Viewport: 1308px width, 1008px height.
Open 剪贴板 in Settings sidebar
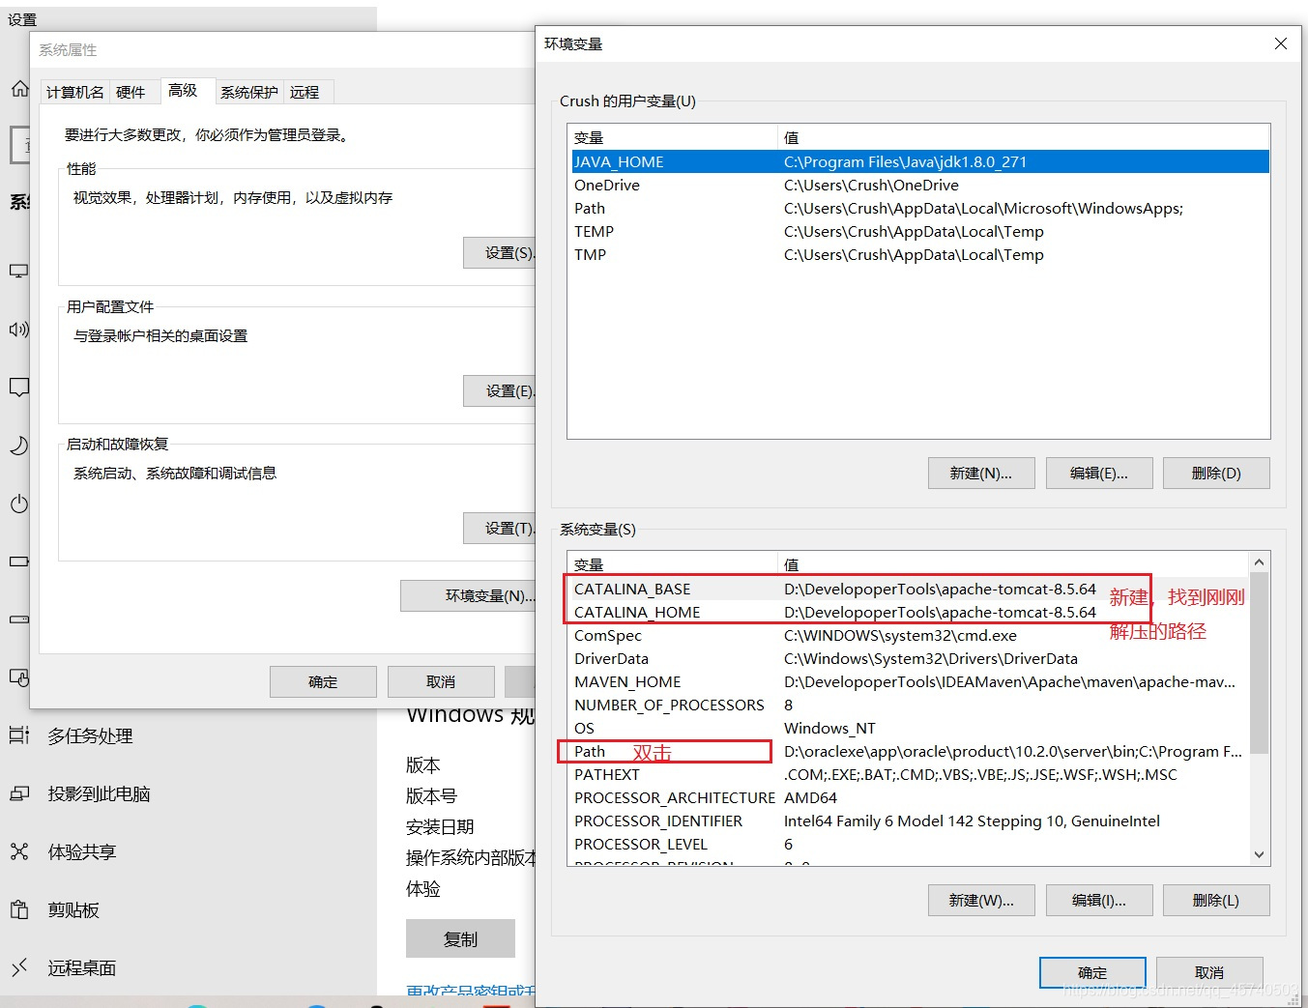(x=73, y=910)
